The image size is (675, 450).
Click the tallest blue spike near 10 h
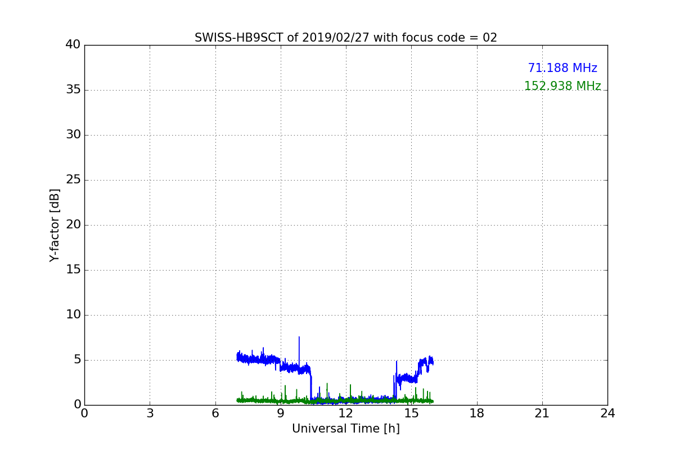[299, 352]
